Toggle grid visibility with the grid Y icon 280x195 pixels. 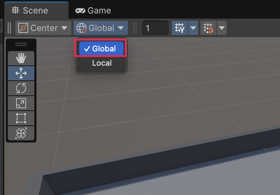coord(180,28)
